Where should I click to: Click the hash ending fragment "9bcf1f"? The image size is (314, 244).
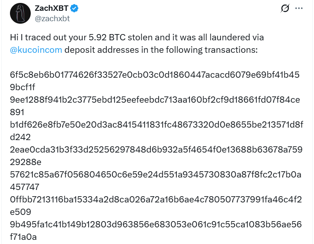point(22,87)
